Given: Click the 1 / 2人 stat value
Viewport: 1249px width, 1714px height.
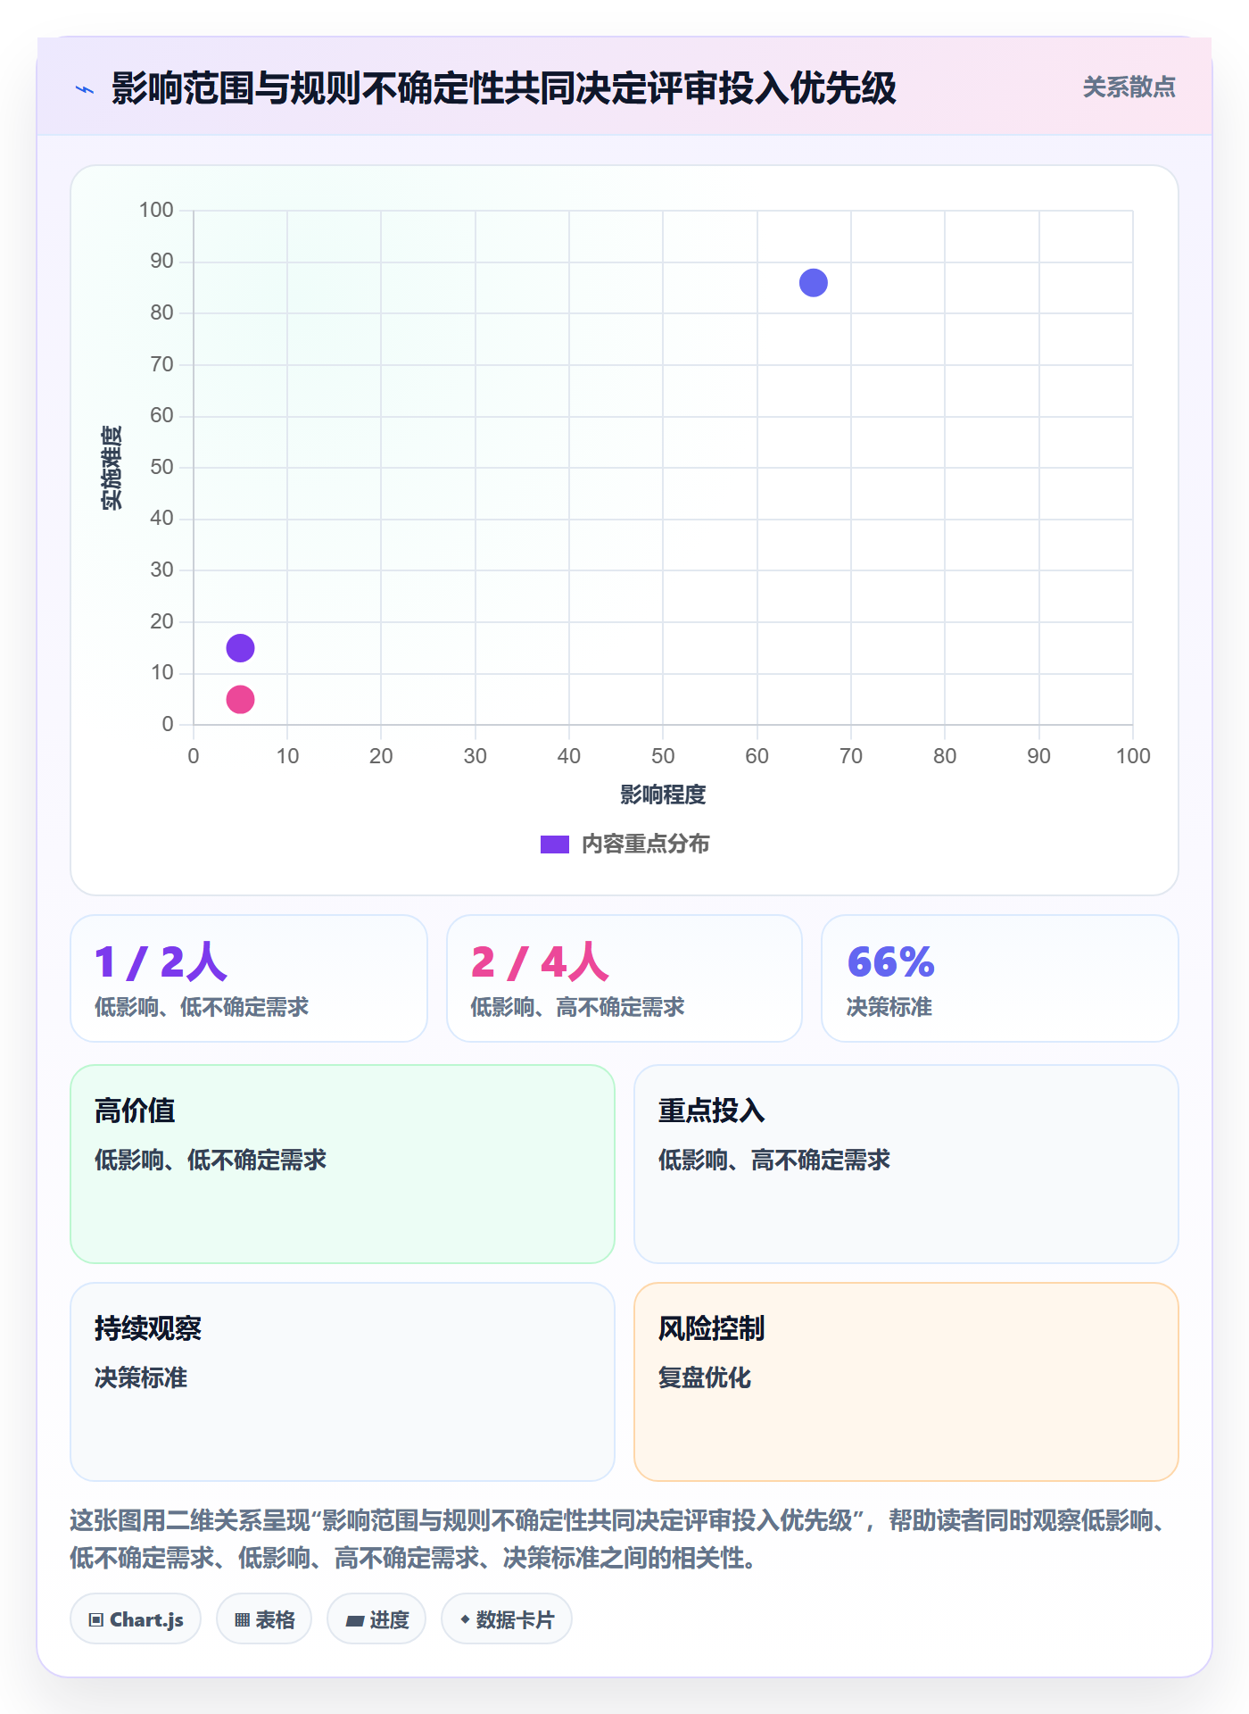Looking at the screenshot, I should (x=161, y=962).
